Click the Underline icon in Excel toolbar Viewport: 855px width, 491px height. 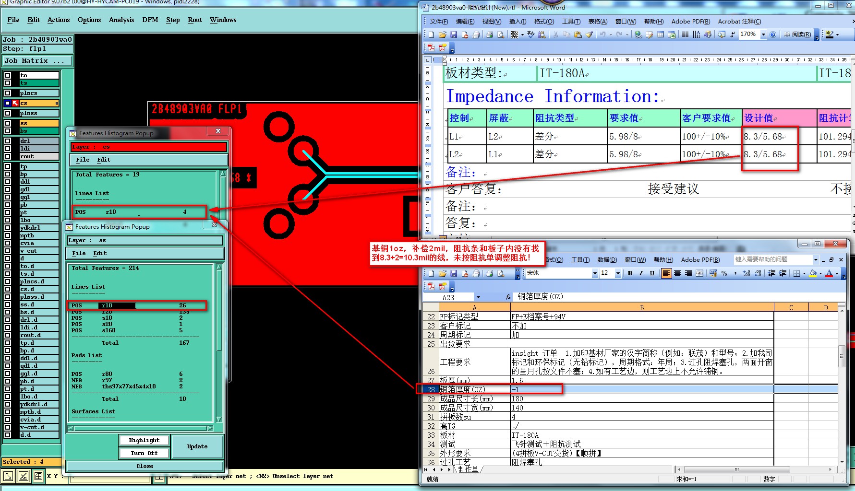pyautogui.click(x=652, y=273)
